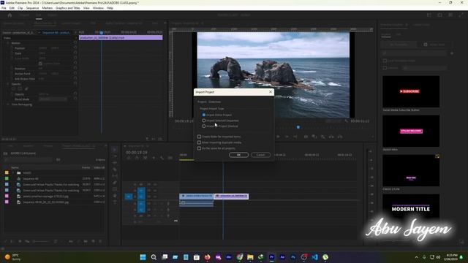Open Photoshop from the taskbar
468x263 pixels.
coord(293,257)
